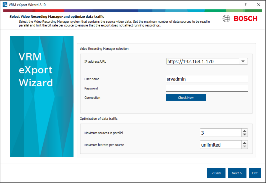Proceed with the Next > button

point(237,173)
